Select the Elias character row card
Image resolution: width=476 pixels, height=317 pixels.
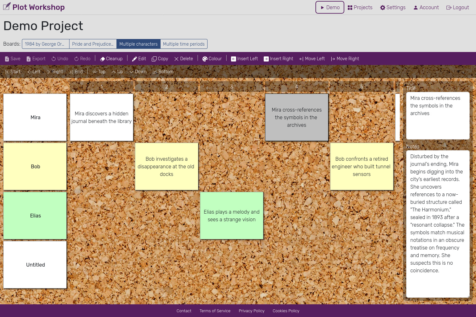[x=35, y=216]
